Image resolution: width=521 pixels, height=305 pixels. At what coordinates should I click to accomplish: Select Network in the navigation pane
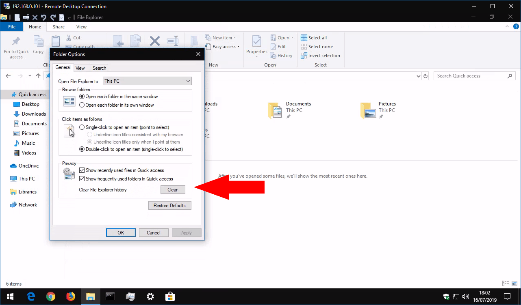[x=24, y=205]
